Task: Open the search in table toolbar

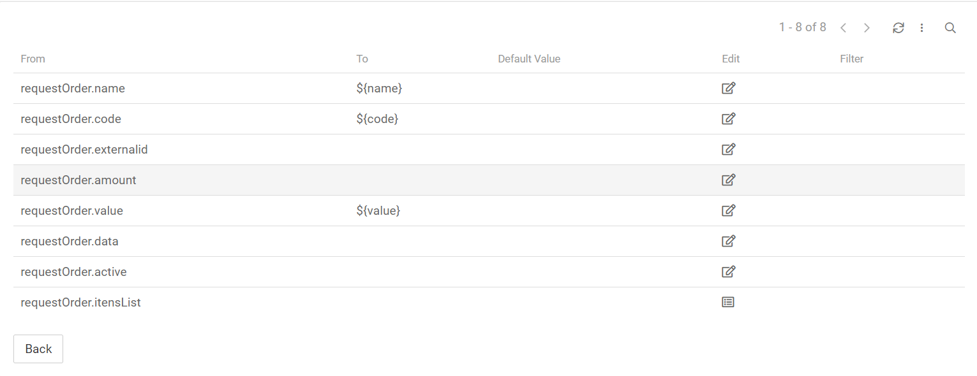Action: pos(950,28)
